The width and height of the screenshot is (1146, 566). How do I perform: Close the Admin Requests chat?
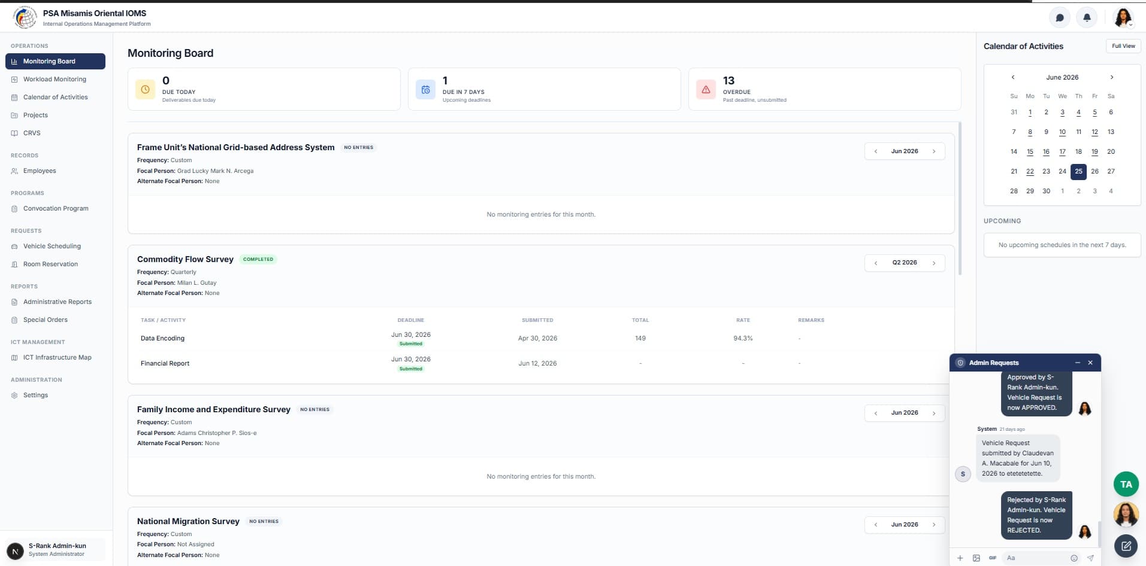1090,363
